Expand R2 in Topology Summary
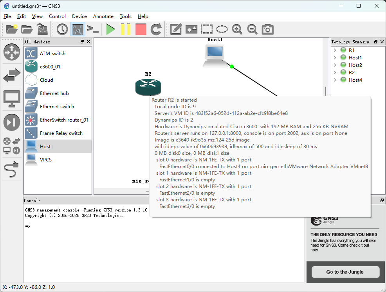The image size is (386, 292). point(335,72)
